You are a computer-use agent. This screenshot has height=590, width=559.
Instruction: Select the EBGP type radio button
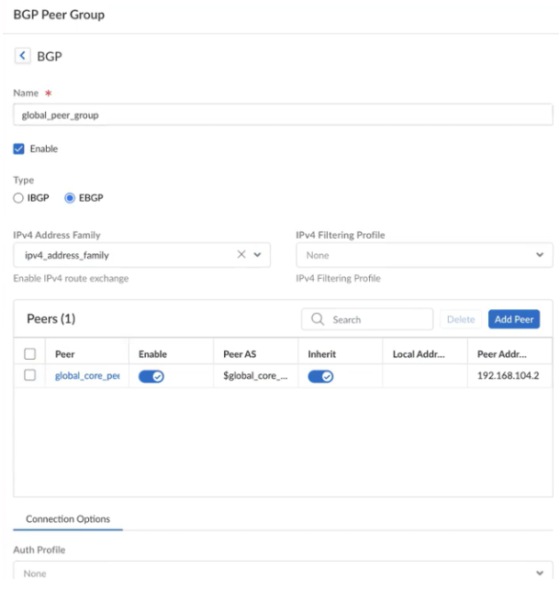click(70, 197)
